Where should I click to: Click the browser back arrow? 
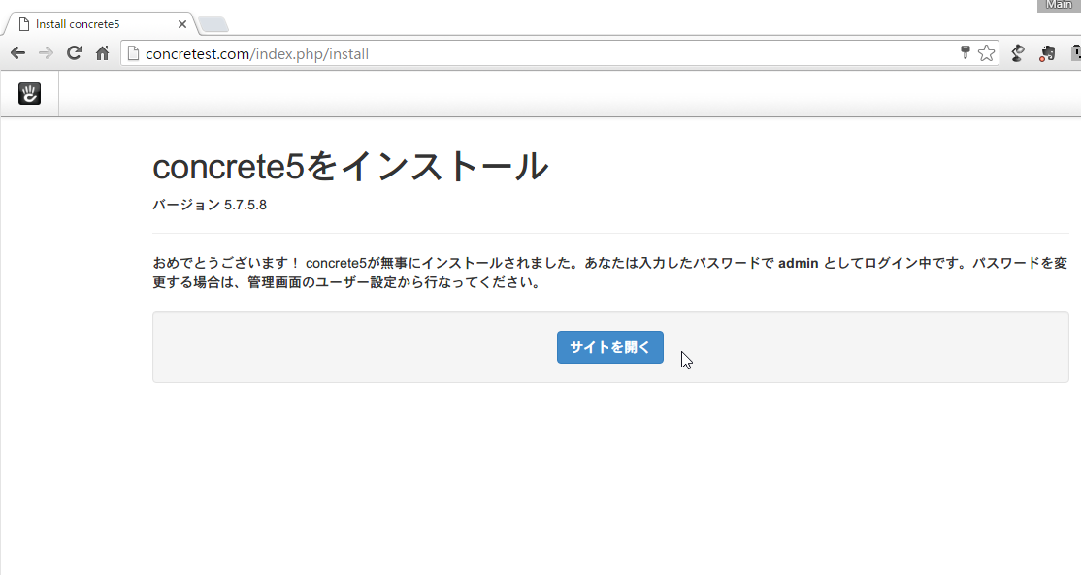click(17, 53)
